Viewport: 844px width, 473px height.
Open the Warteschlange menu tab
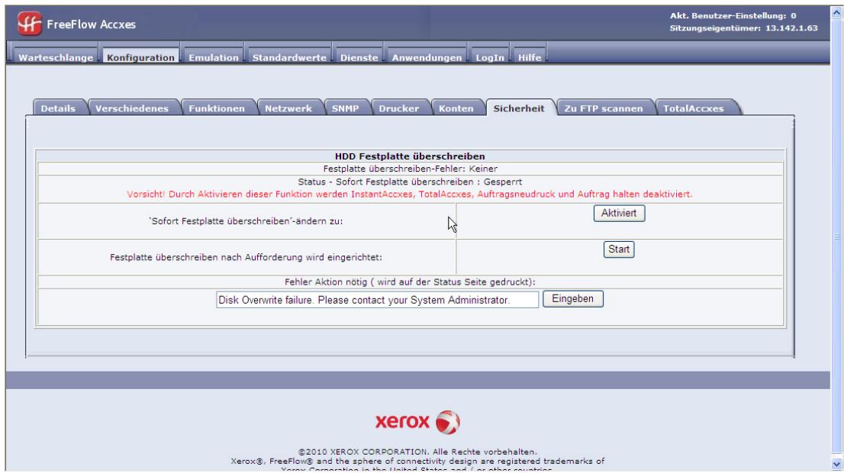[x=56, y=57]
